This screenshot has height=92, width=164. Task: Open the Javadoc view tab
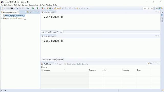pos(59,64)
